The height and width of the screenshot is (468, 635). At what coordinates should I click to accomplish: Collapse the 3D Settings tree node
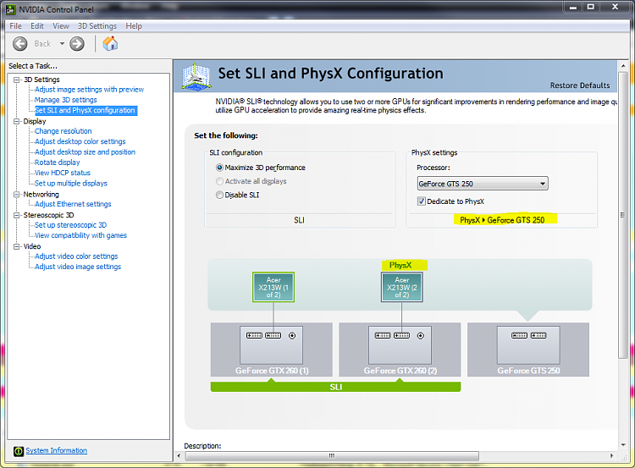(17, 80)
